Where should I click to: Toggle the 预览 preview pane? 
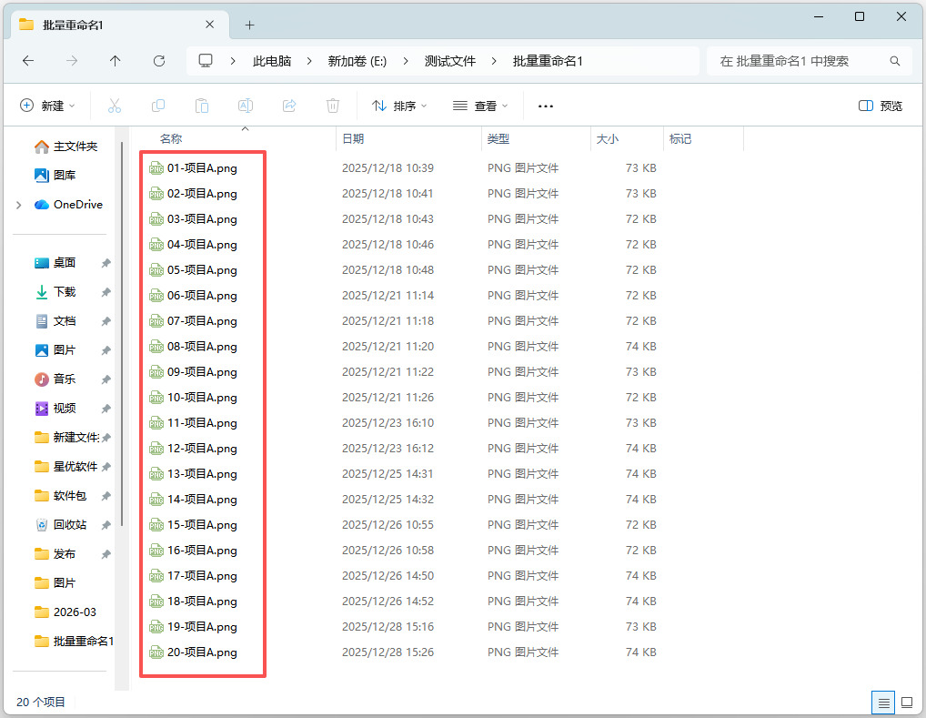click(x=881, y=106)
